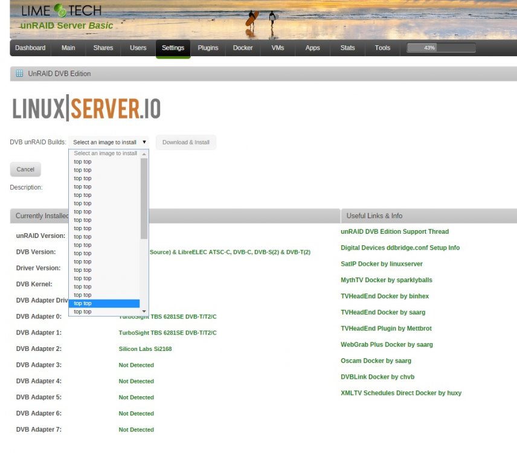The height and width of the screenshot is (453, 517).
Task: Open the Tools tab
Action: coord(382,48)
